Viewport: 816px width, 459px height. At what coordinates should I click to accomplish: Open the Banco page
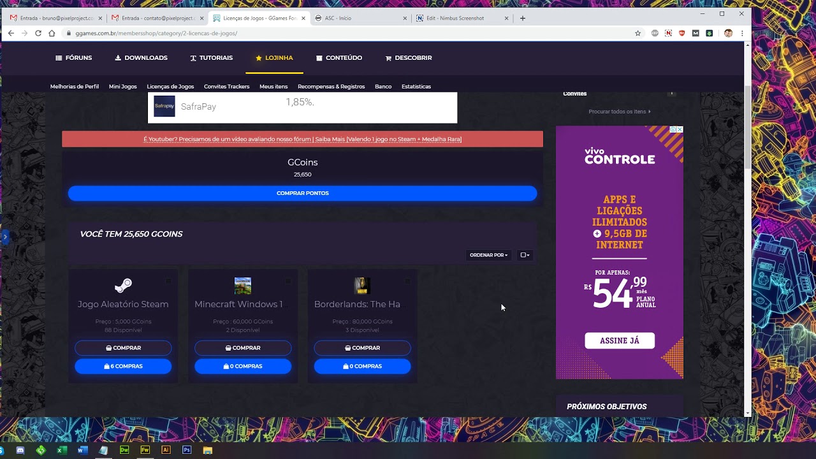tap(383, 87)
